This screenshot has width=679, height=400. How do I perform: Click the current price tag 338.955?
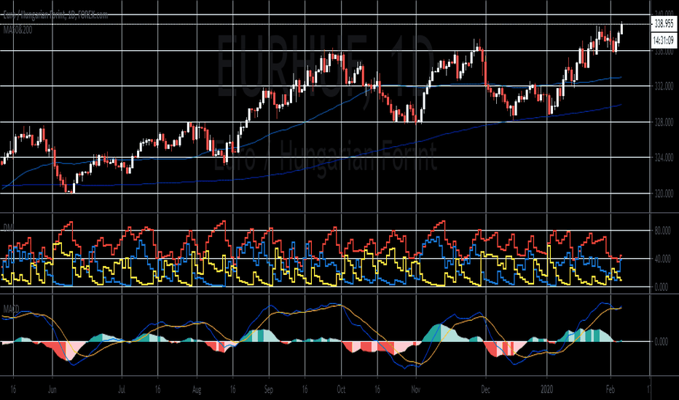pos(664,24)
